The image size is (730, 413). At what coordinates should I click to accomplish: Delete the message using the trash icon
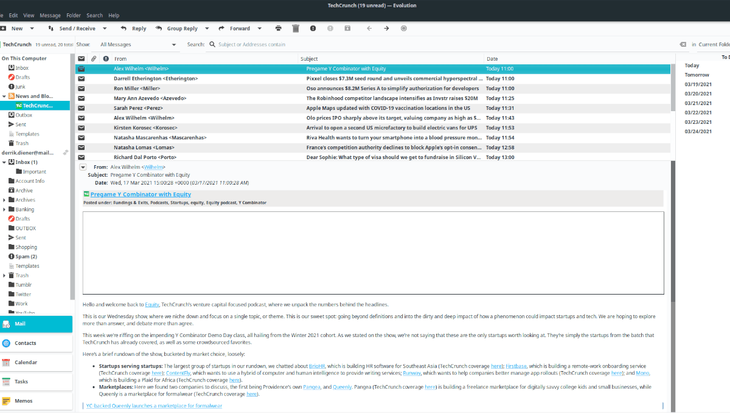point(296,28)
